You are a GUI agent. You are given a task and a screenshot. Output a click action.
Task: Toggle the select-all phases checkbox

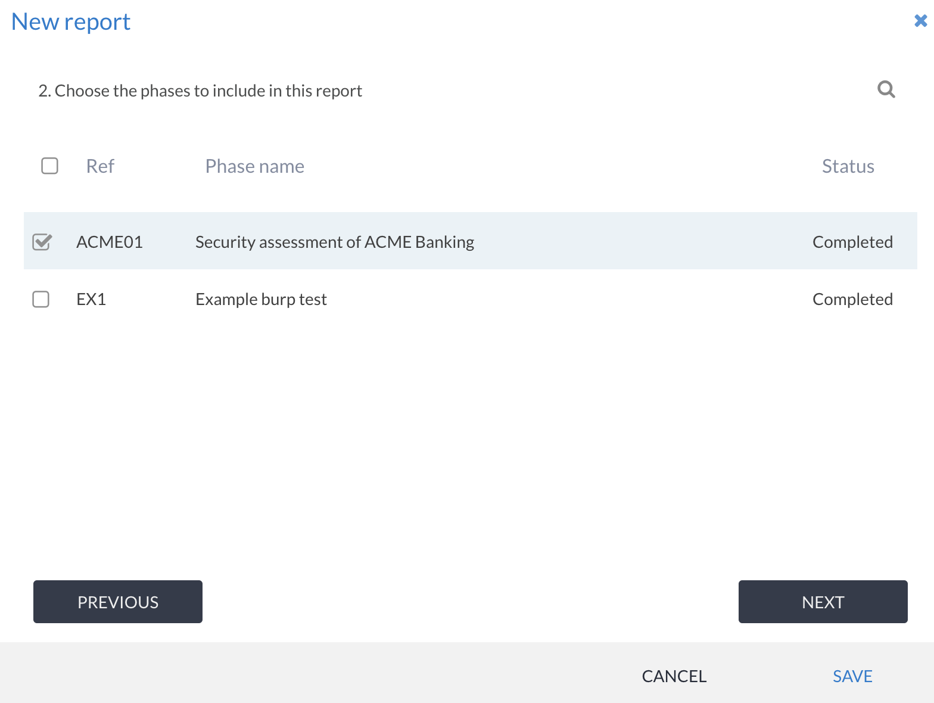pos(50,166)
